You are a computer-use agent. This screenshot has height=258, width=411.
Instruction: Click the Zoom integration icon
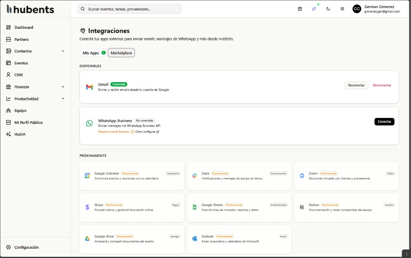coord(302,175)
